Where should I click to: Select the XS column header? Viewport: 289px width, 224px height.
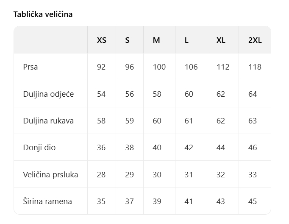tap(102, 40)
